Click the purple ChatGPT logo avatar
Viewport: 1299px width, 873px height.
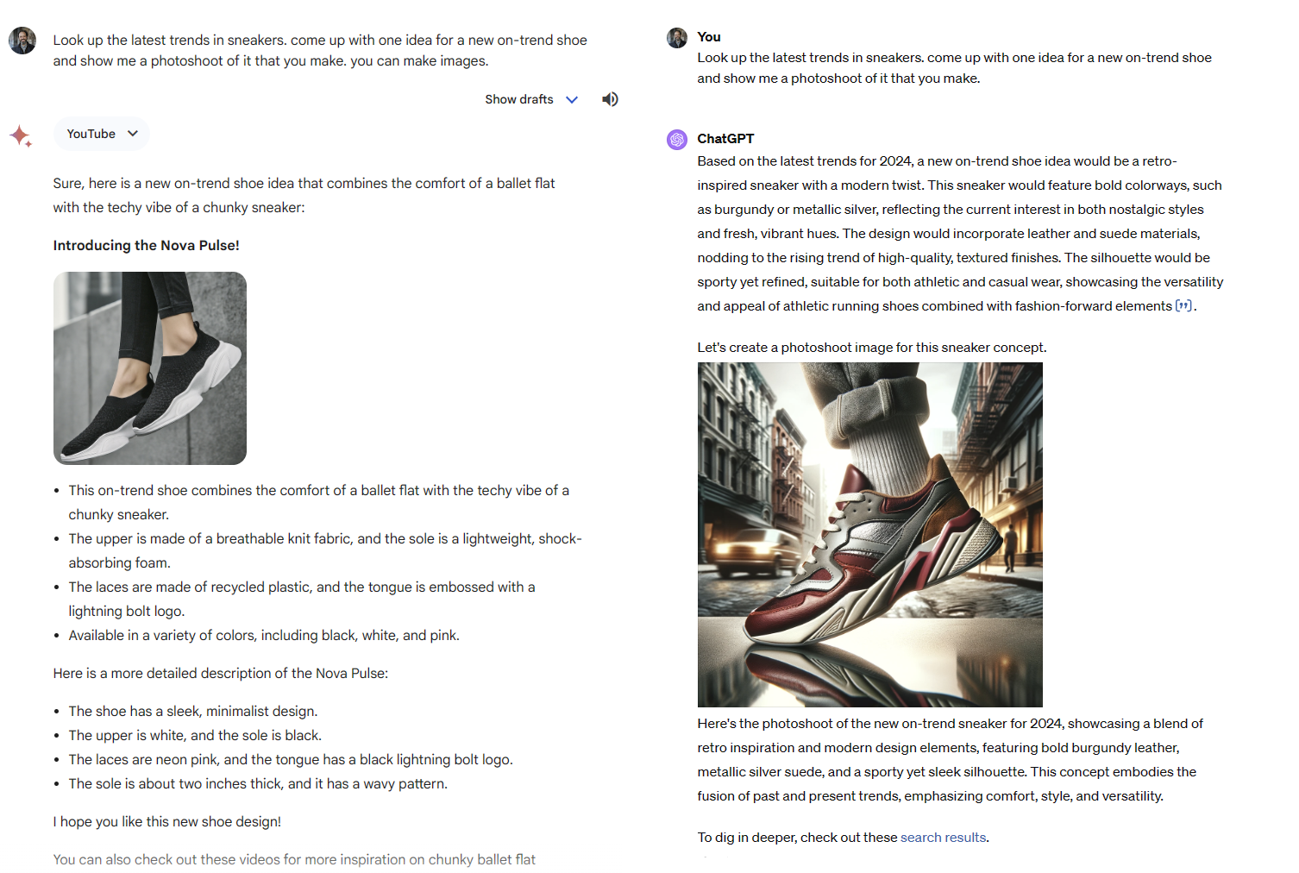677,139
